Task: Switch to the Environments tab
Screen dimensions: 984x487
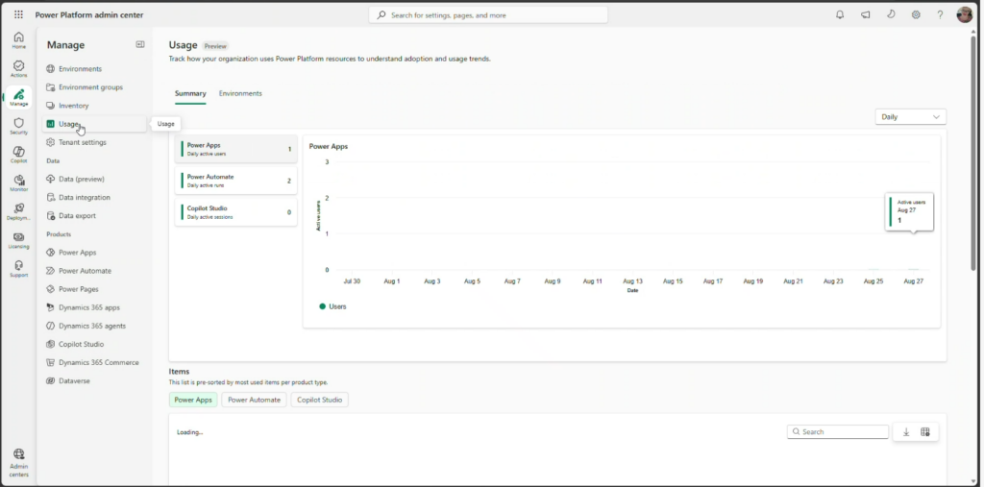Action: [x=240, y=93]
